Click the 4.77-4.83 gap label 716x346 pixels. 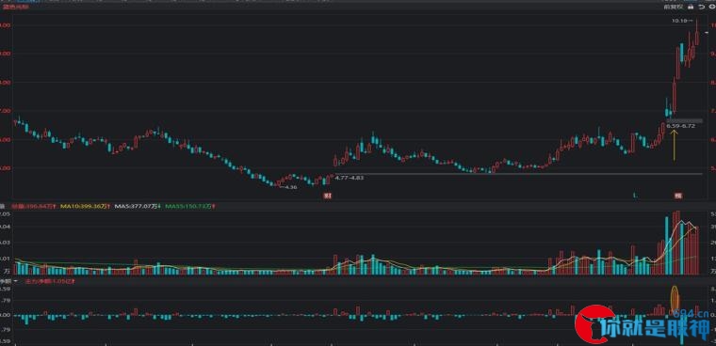(x=350, y=178)
